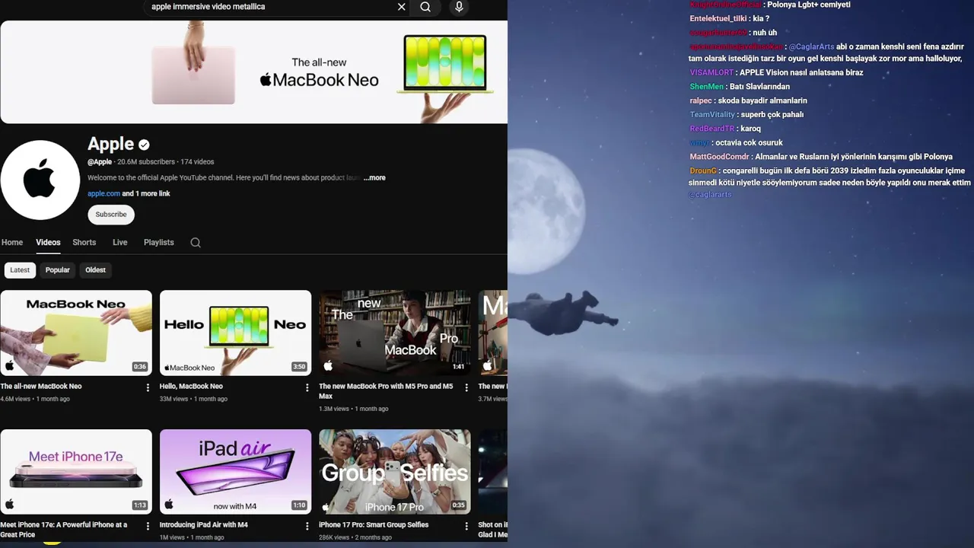This screenshot has height=548, width=974.
Task: Open options menu for 'iPhone 17 Pro: Smart Group Selfies'
Action: [466, 526]
